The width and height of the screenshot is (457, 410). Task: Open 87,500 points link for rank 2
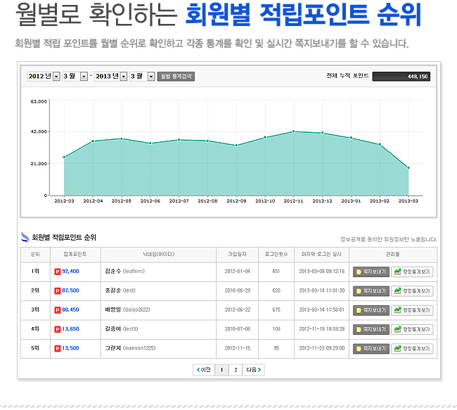[70, 290]
